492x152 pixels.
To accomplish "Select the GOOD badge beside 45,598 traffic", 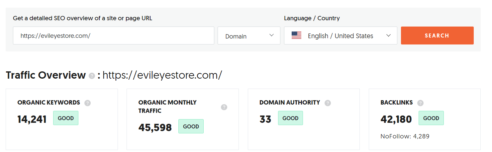I will click(x=191, y=126).
